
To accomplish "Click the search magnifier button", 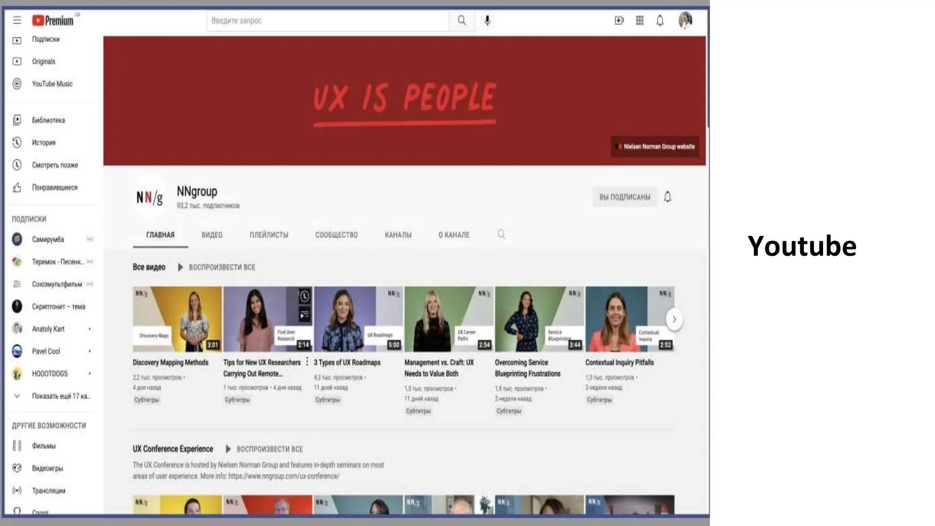I will pyautogui.click(x=462, y=21).
